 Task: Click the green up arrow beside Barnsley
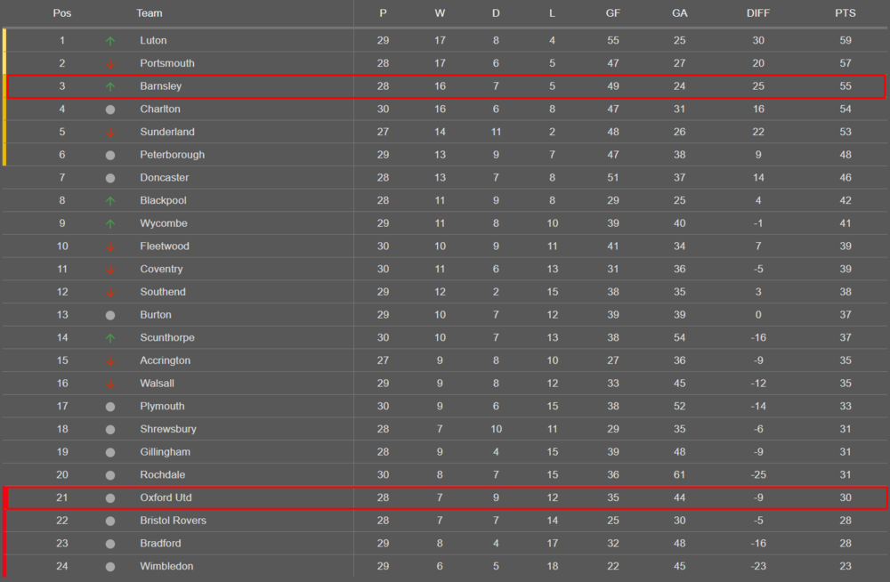[110, 86]
